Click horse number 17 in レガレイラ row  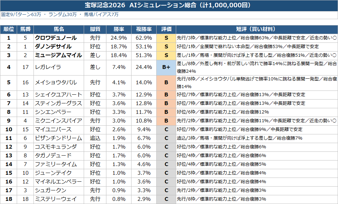pos(25,67)
